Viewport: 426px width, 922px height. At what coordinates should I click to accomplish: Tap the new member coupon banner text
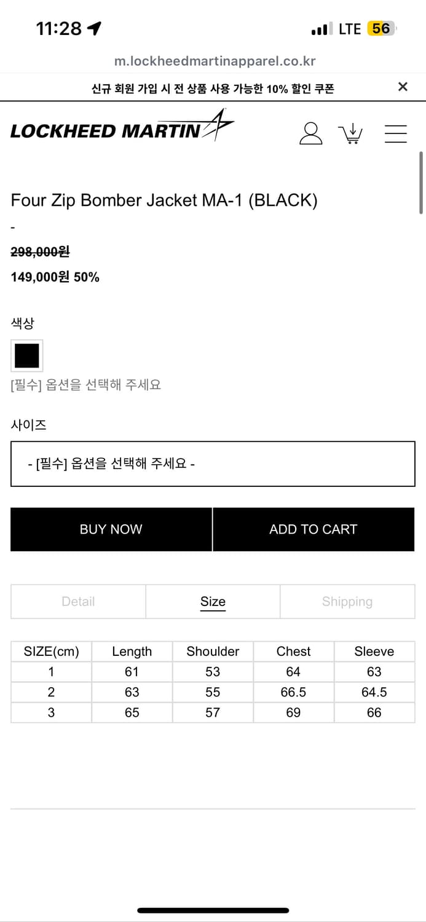pos(213,89)
